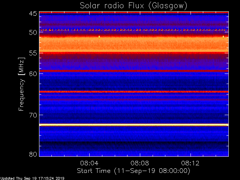Viewport: 240px width, 180px height.
Task: Click the bright yellow band near 72 MHz
Action: (x=134, y=125)
